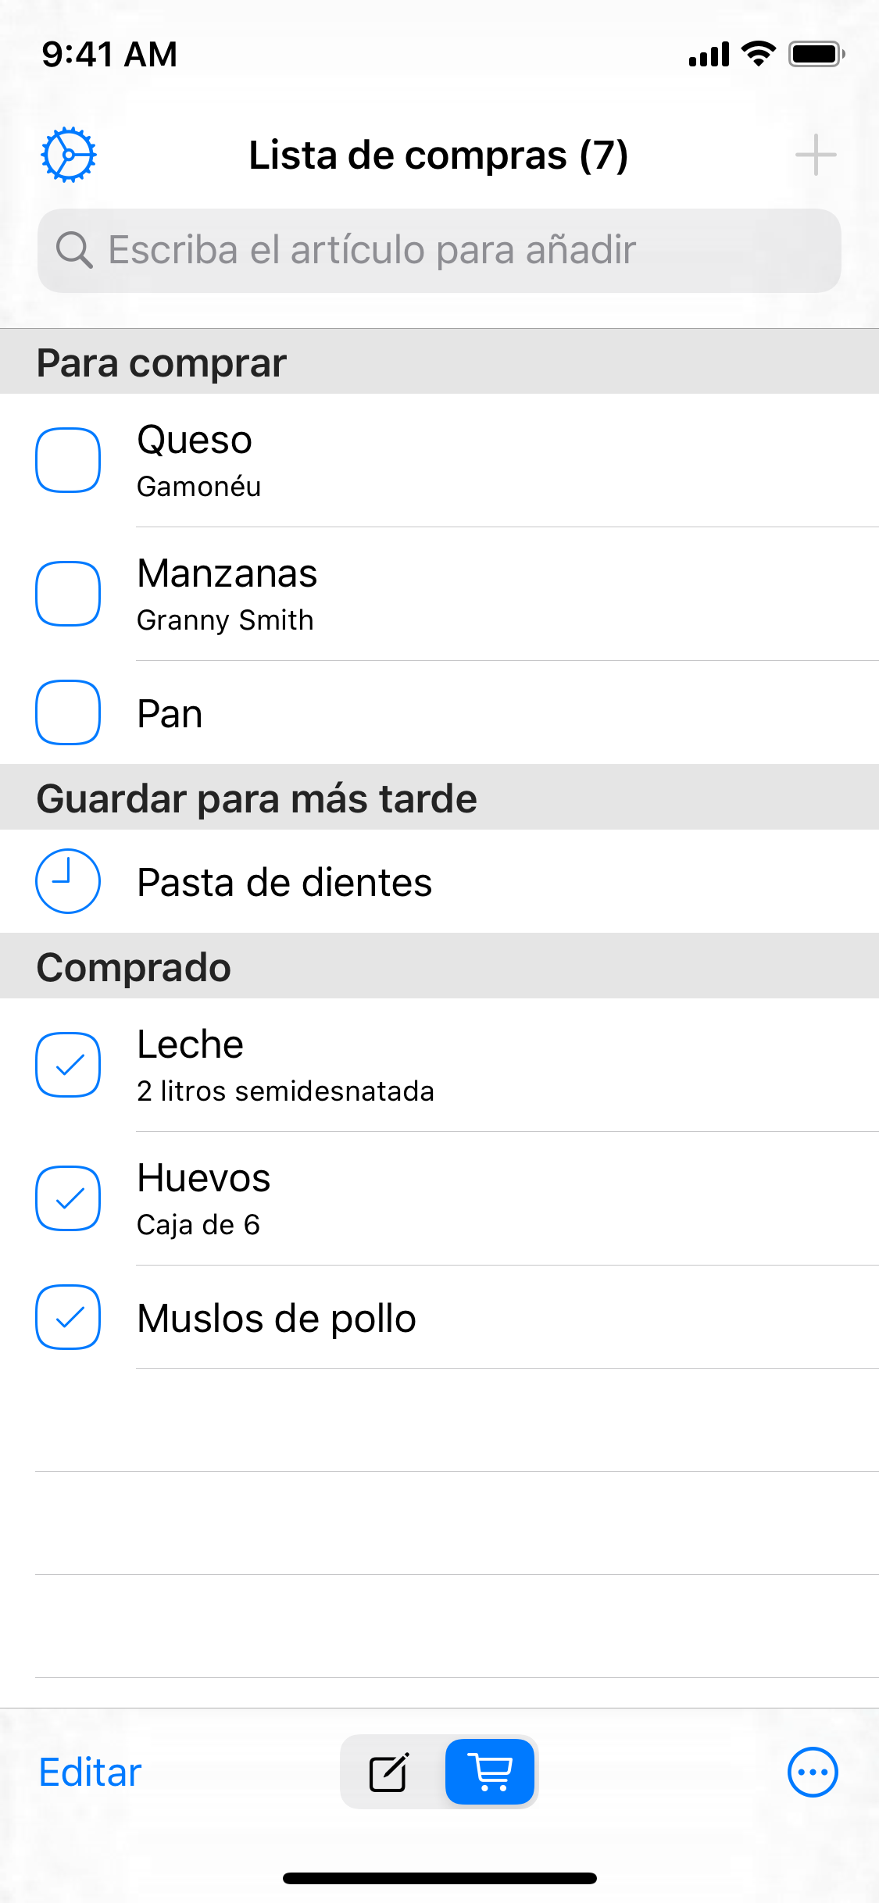Tap the Editar button
This screenshot has width=879, height=1903.
point(91,1773)
